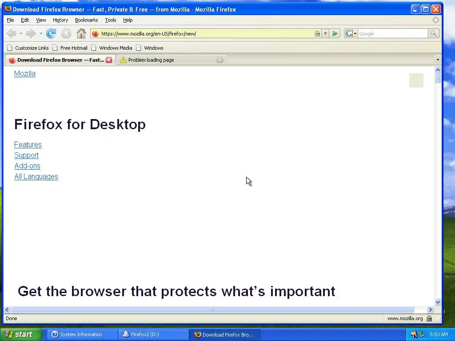Switch to System Information taskbar button
455x341 pixels.
click(82, 334)
